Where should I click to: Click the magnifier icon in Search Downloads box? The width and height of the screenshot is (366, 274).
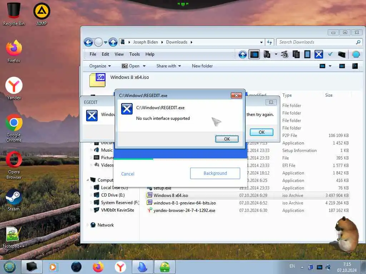(358, 42)
